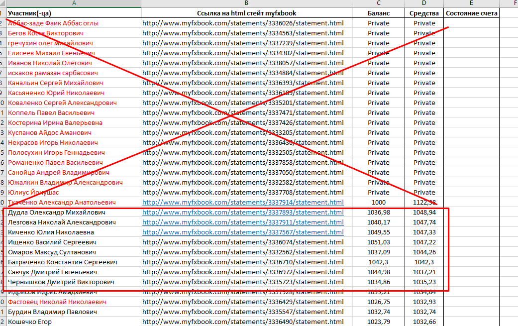This screenshot has width=518, height=326.
Task: Open statement 3337893 hyperlink
Action: (x=243, y=212)
